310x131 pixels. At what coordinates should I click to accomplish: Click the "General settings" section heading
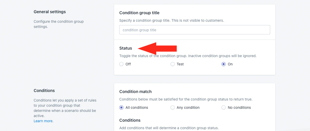click(50, 12)
